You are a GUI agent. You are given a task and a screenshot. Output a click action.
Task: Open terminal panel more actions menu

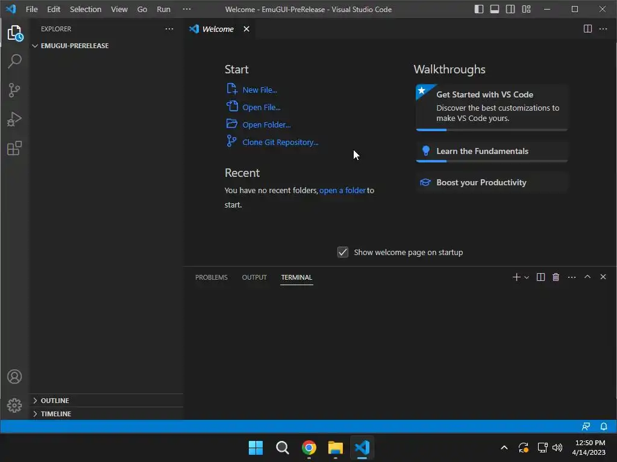[572, 277]
